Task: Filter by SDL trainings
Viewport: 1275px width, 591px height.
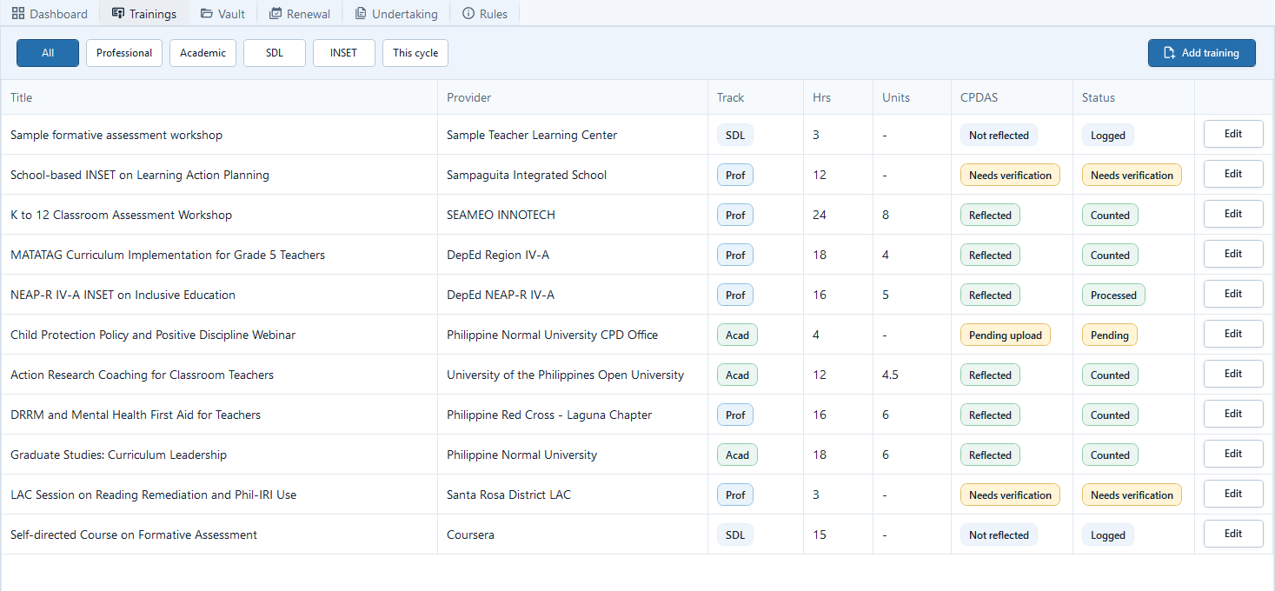Action: 275,53
